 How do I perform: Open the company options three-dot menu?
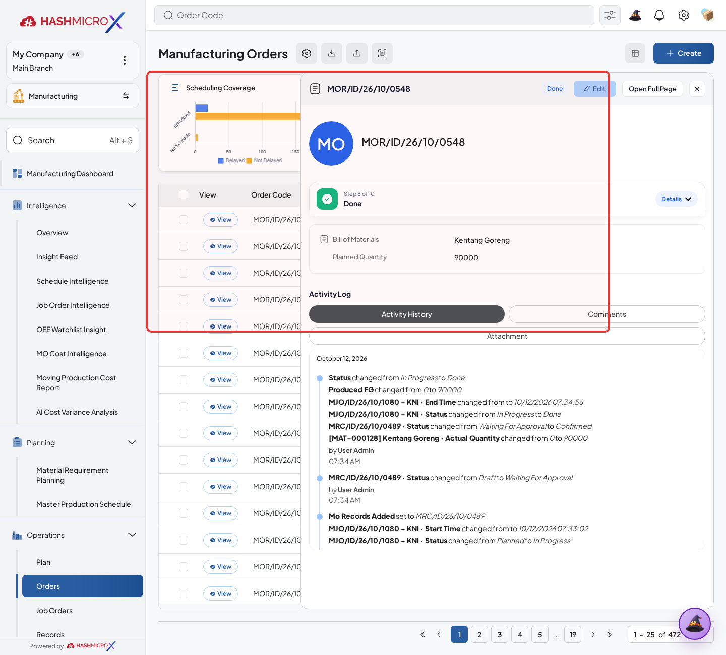(x=125, y=60)
